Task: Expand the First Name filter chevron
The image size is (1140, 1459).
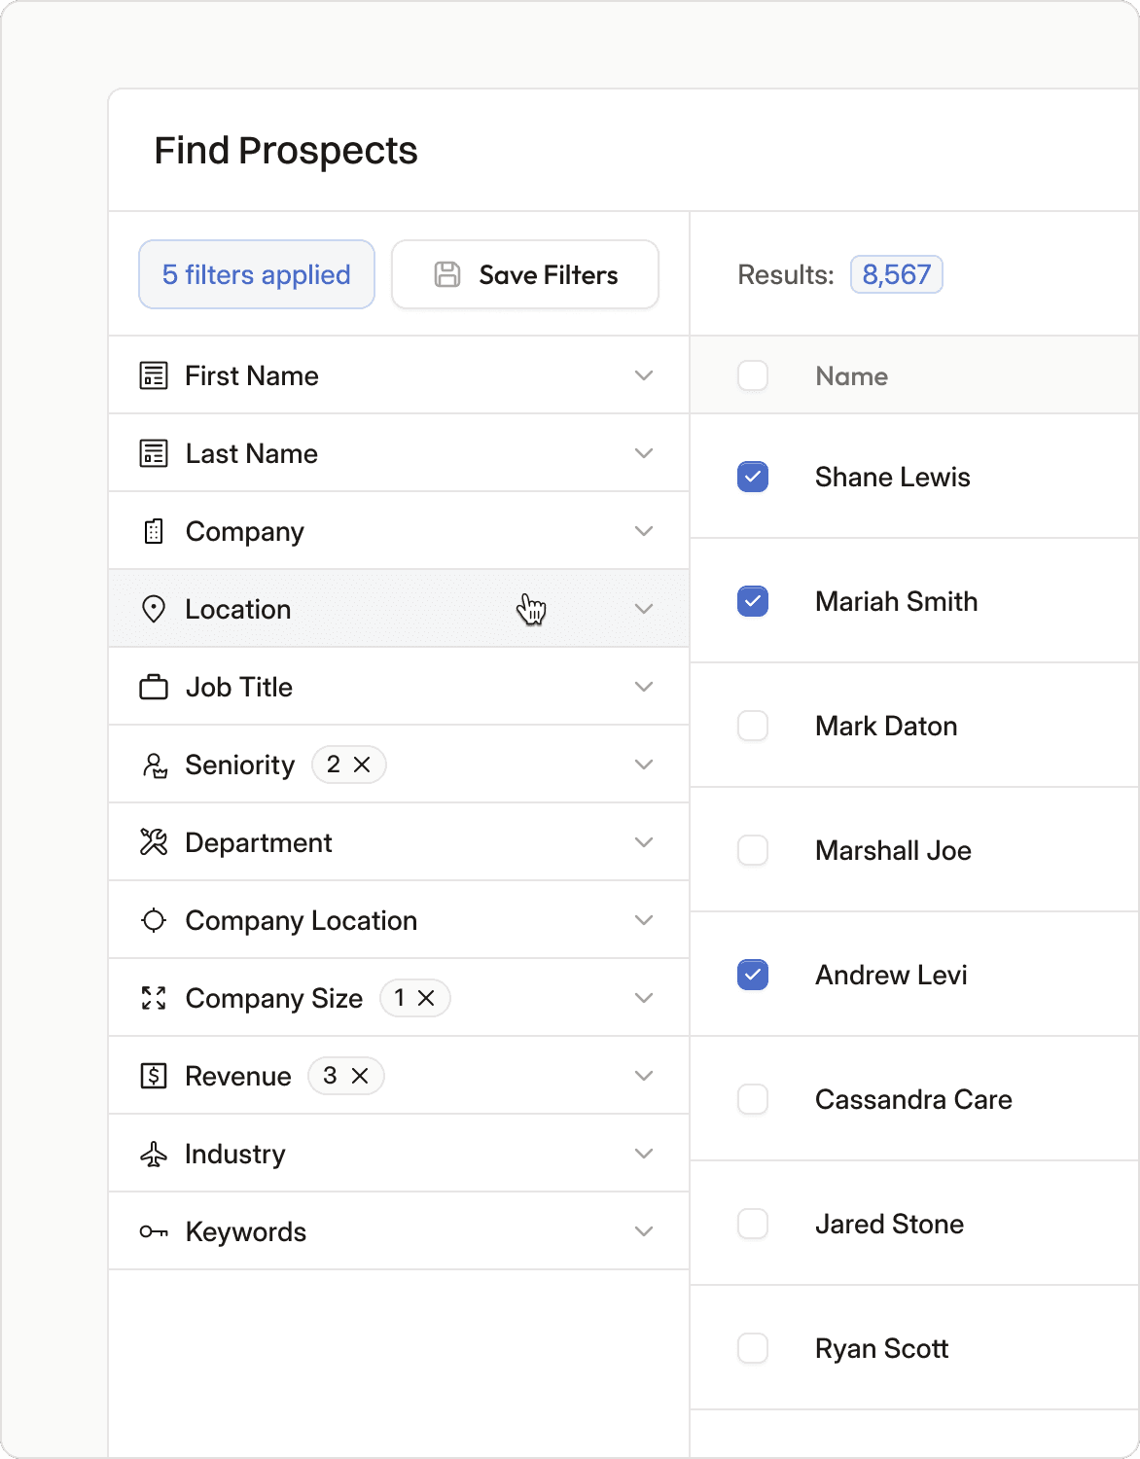Action: [x=644, y=375]
